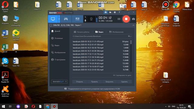194x109 pixels.
Task: Open Изображения settings in sidebar
Action: tap(59, 52)
